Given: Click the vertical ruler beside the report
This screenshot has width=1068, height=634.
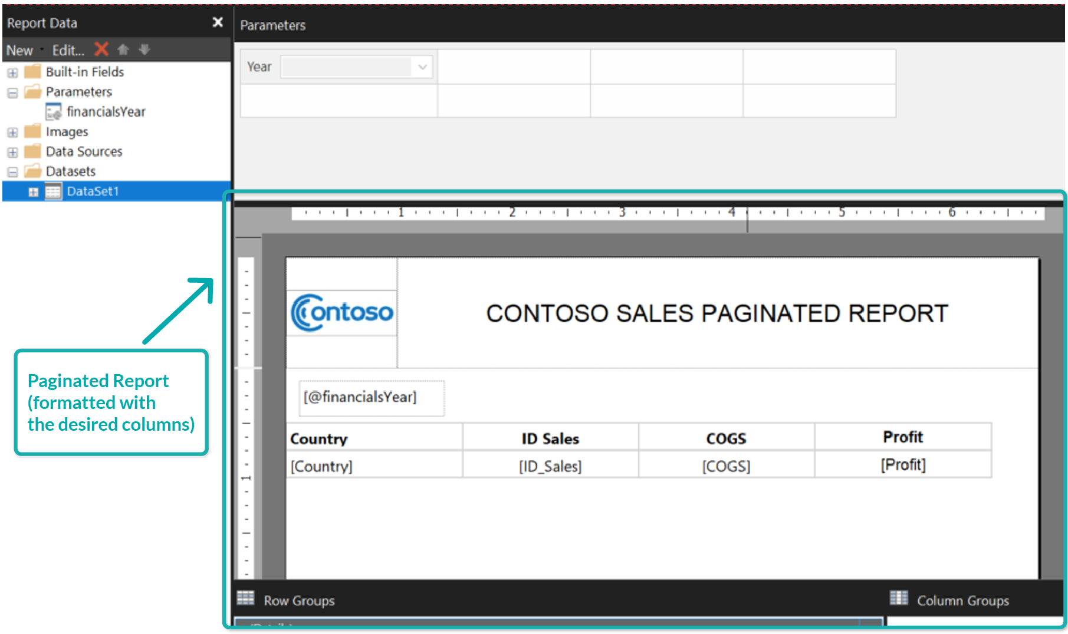Looking at the screenshot, I should point(247,417).
